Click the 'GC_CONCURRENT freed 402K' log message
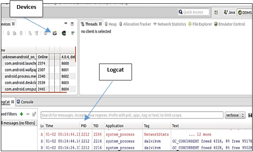Viewport: 253px width, 152px height. pyautogui.click(x=212, y=148)
